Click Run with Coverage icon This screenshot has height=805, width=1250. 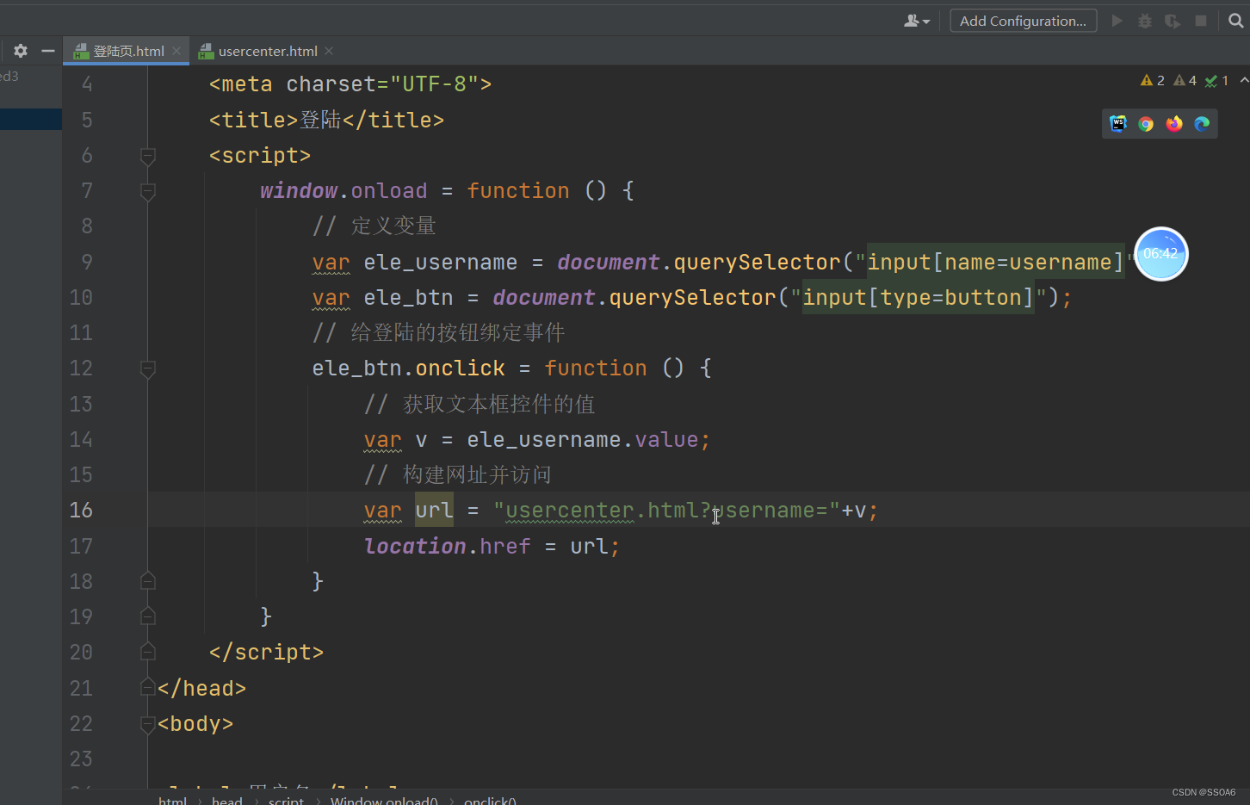pyautogui.click(x=1173, y=21)
